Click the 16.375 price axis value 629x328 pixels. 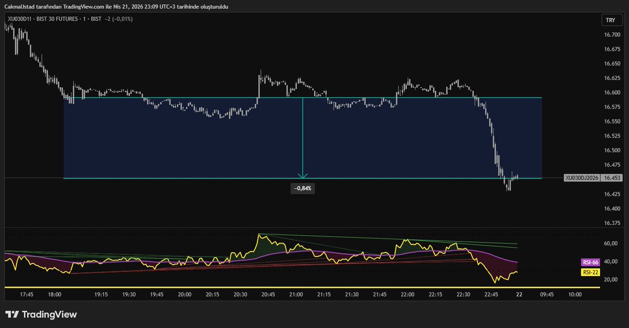[x=612, y=223]
